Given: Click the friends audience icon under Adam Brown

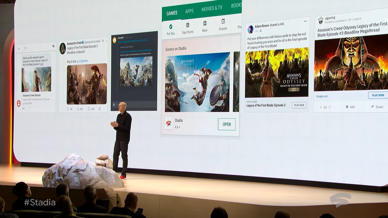Looking at the screenshot, I should (x=261, y=31).
